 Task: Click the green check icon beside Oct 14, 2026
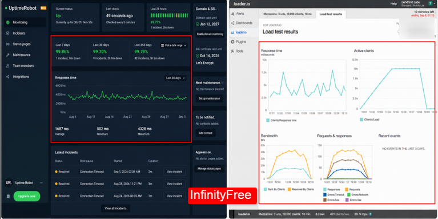click(x=198, y=55)
